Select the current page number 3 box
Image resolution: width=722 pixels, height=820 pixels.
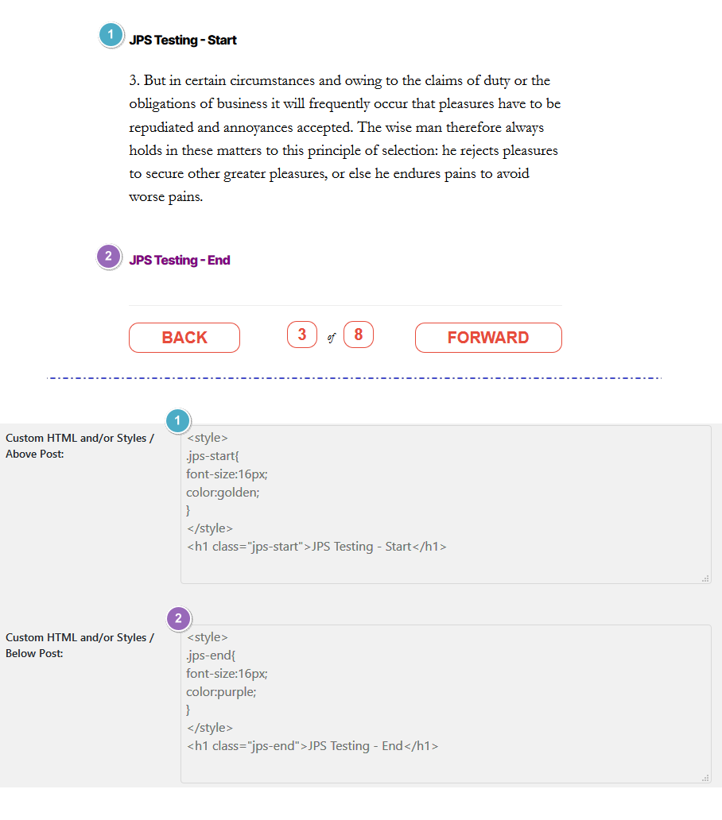(x=302, y=335)
